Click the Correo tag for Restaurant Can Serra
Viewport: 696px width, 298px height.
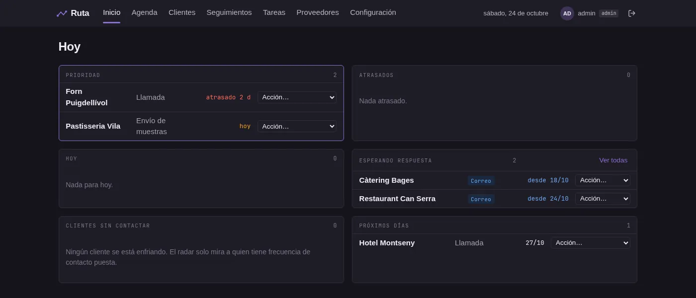coord(481,199)
